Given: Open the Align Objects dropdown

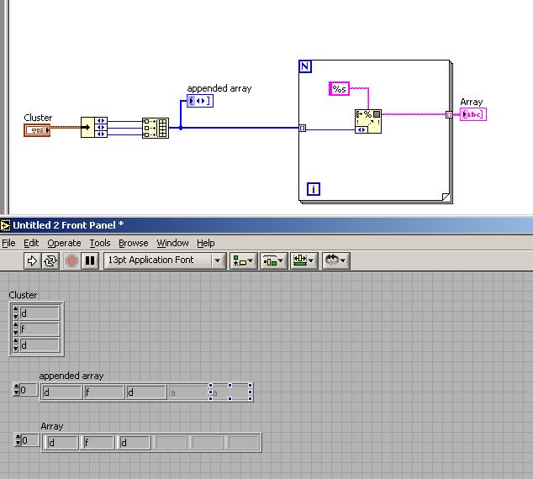Looking at the screenshot, I should pos(245,261).
